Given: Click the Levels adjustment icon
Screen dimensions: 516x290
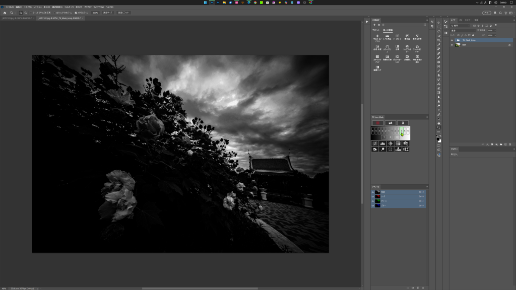Looking at the screenshot, I should [387, 36].
